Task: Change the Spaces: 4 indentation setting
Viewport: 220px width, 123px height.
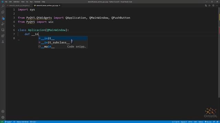Action: pos(184,122)
